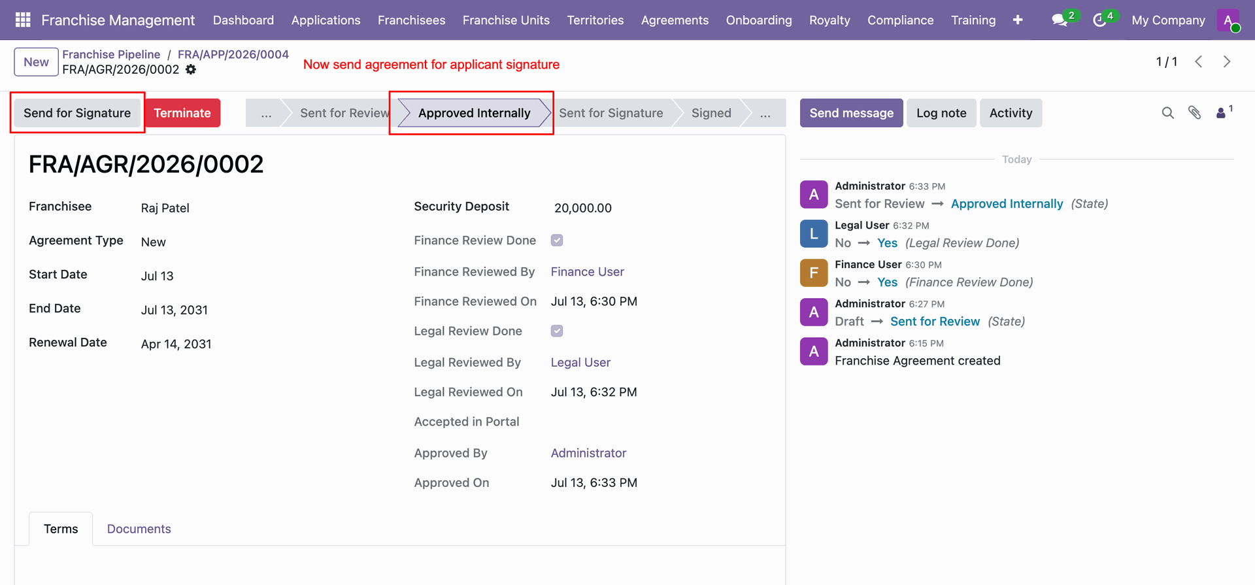Go to previous record with left arrow
Screen dimensions: 1255x585
pos(1199,61)
